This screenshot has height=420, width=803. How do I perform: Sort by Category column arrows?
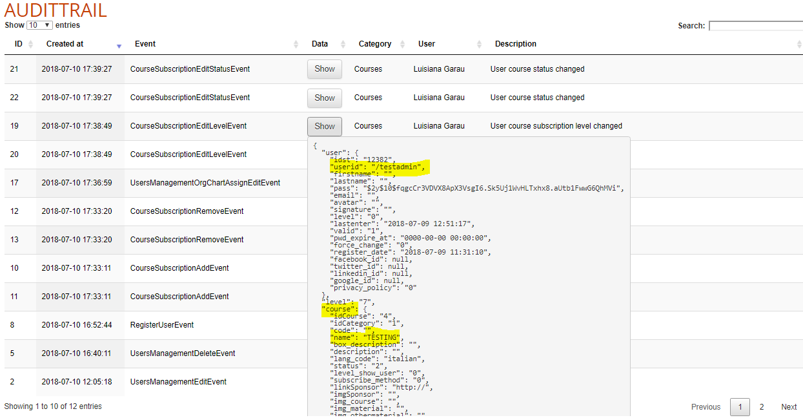[x=403, y=44]
